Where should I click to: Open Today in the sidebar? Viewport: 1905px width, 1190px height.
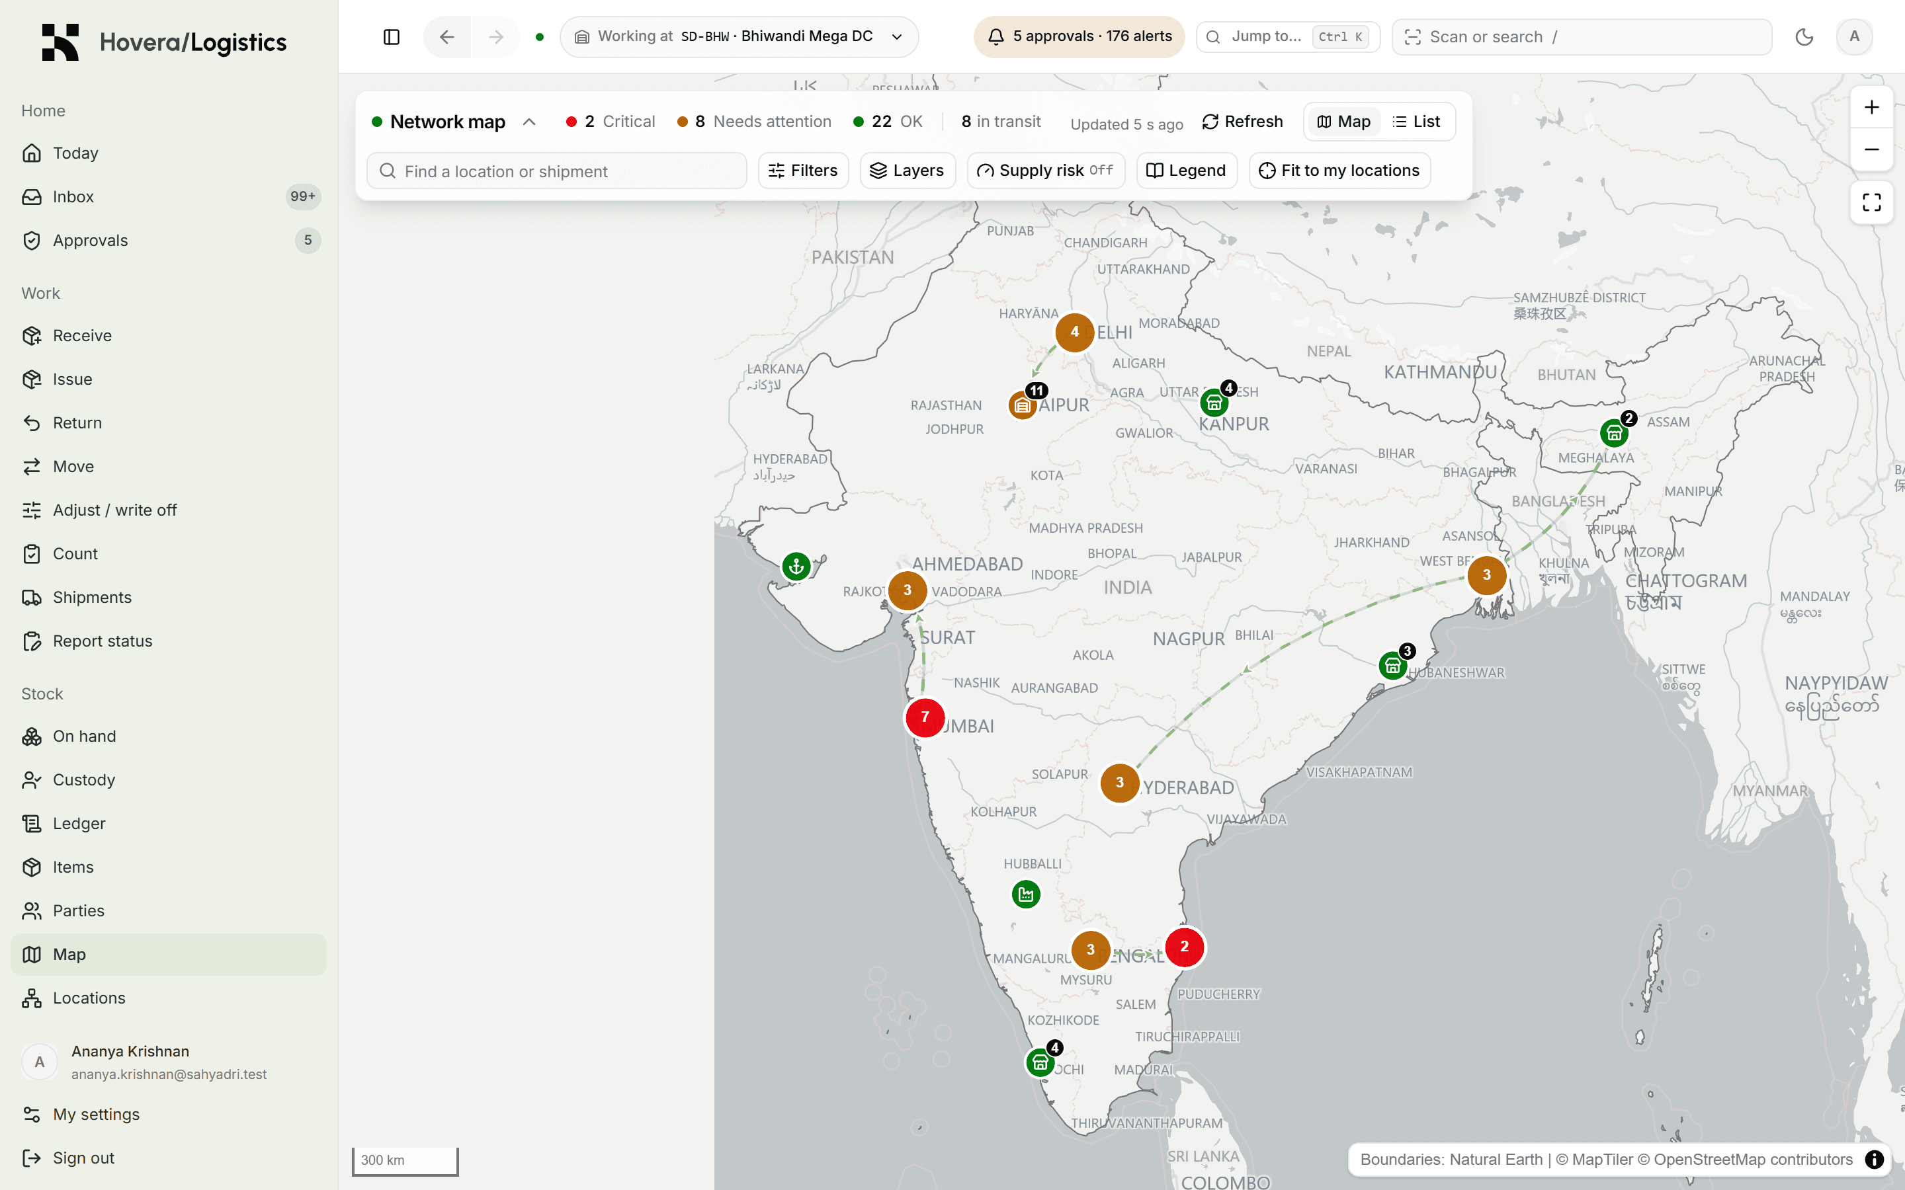169,153
